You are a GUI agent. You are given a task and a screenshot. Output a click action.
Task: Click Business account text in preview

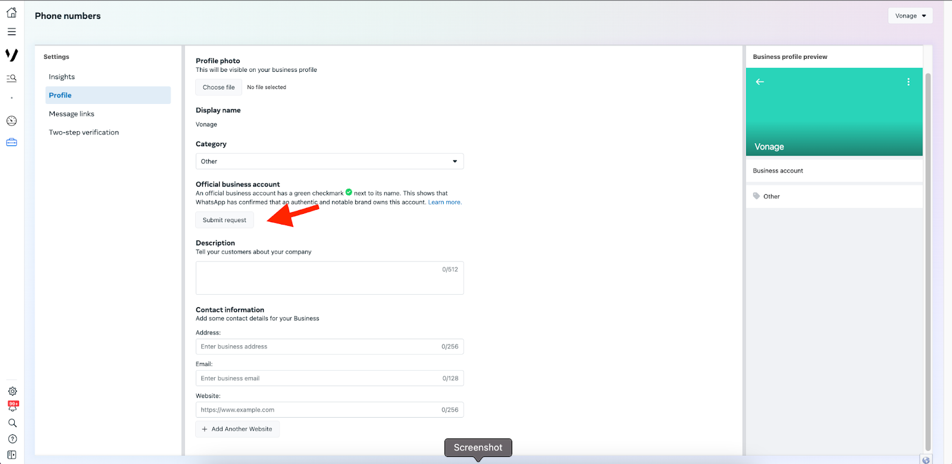coord(778,171)
